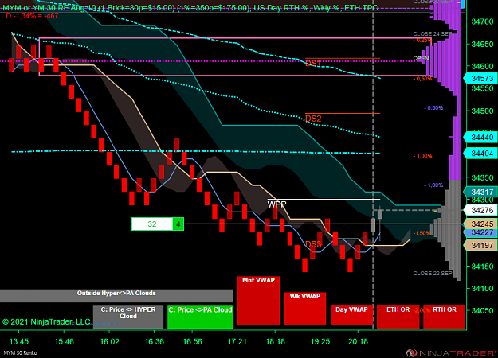Click the 16:02 time axis label
Image resolution: width=498 pixels, height=358 pixels.
(109, 341)
